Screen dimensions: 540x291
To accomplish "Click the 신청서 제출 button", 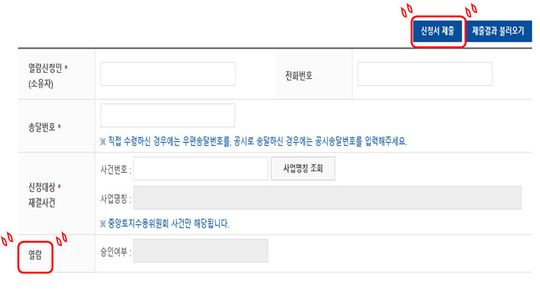I will click(438, 31).
